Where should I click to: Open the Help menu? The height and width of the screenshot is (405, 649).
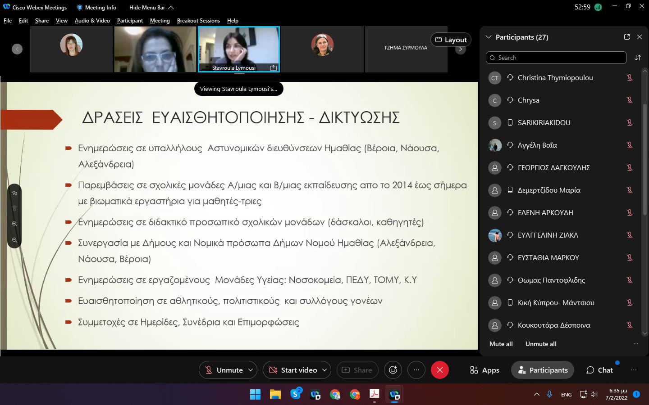coord(233,21)
